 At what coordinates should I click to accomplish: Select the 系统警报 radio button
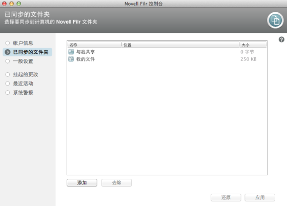pos(8,93)
